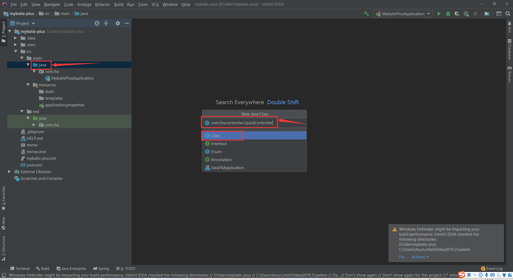The width and height of the screenshot is (513, 280).
Task: Open the VCS menu
Action: [x=155, y=4]
